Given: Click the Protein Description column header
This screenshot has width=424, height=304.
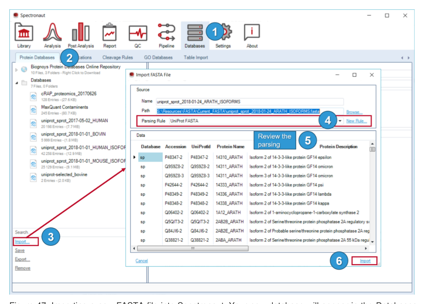Looking at the screenshot, I should [338, 147].
